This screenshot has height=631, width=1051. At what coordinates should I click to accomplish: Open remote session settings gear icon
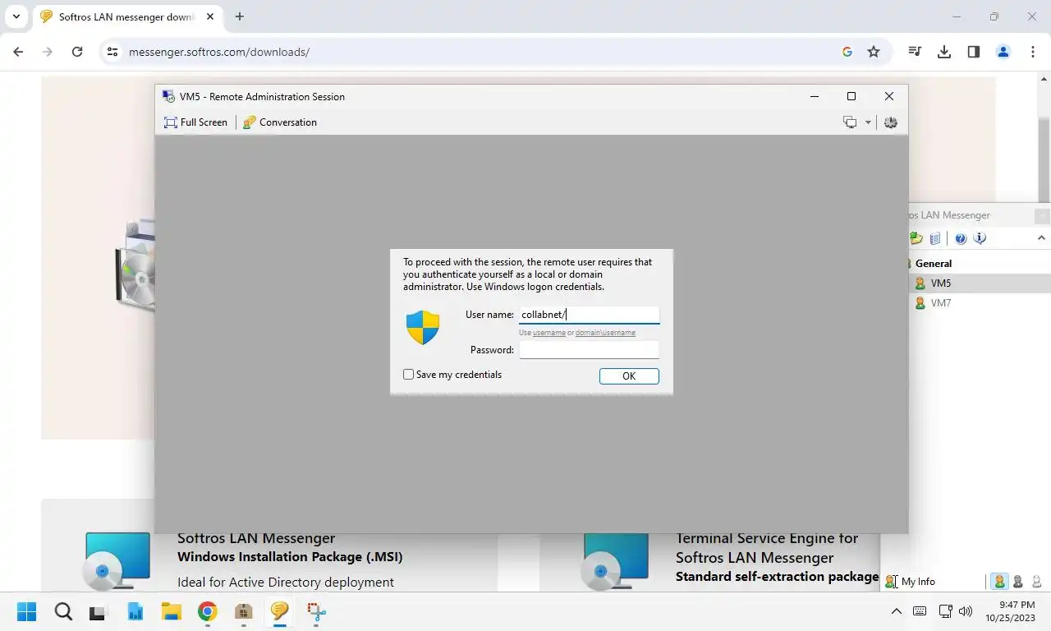pos(891,122)
